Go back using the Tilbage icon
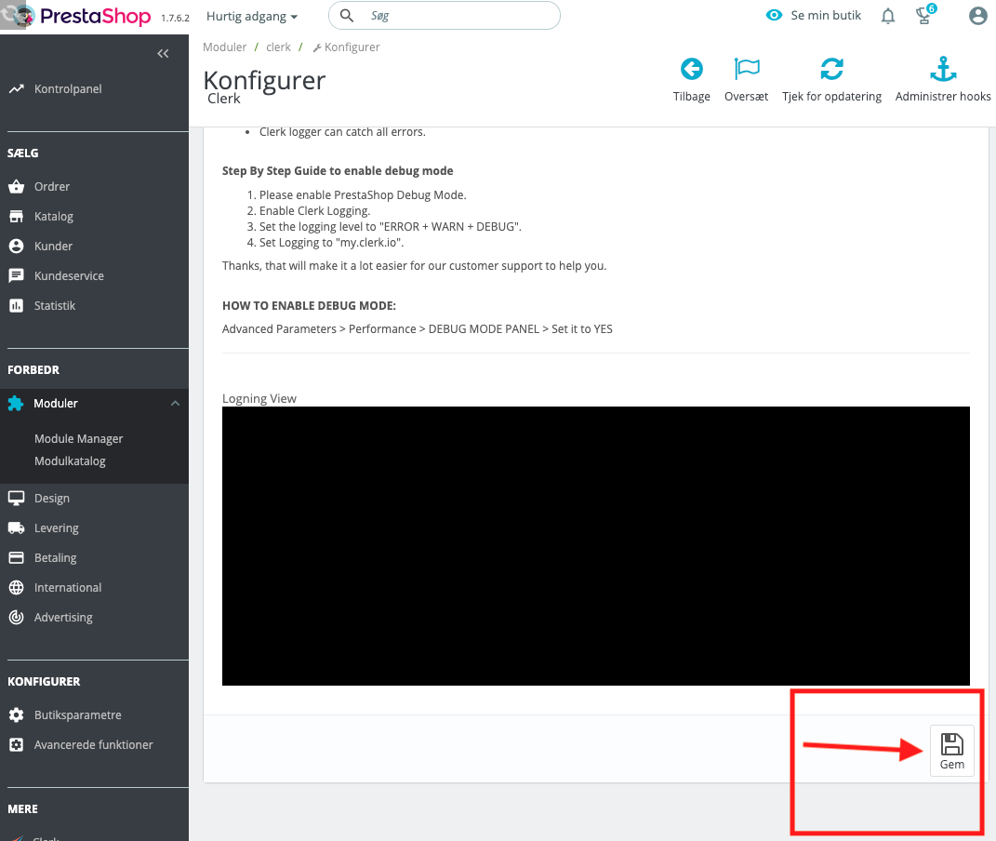This screenshot has width=996, height=841. pos(691,70)
